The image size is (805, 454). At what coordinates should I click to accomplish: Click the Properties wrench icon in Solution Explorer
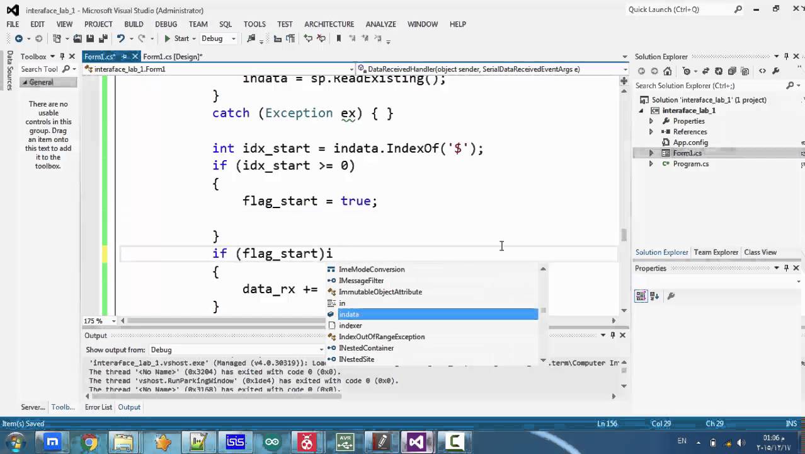(776, 71)
